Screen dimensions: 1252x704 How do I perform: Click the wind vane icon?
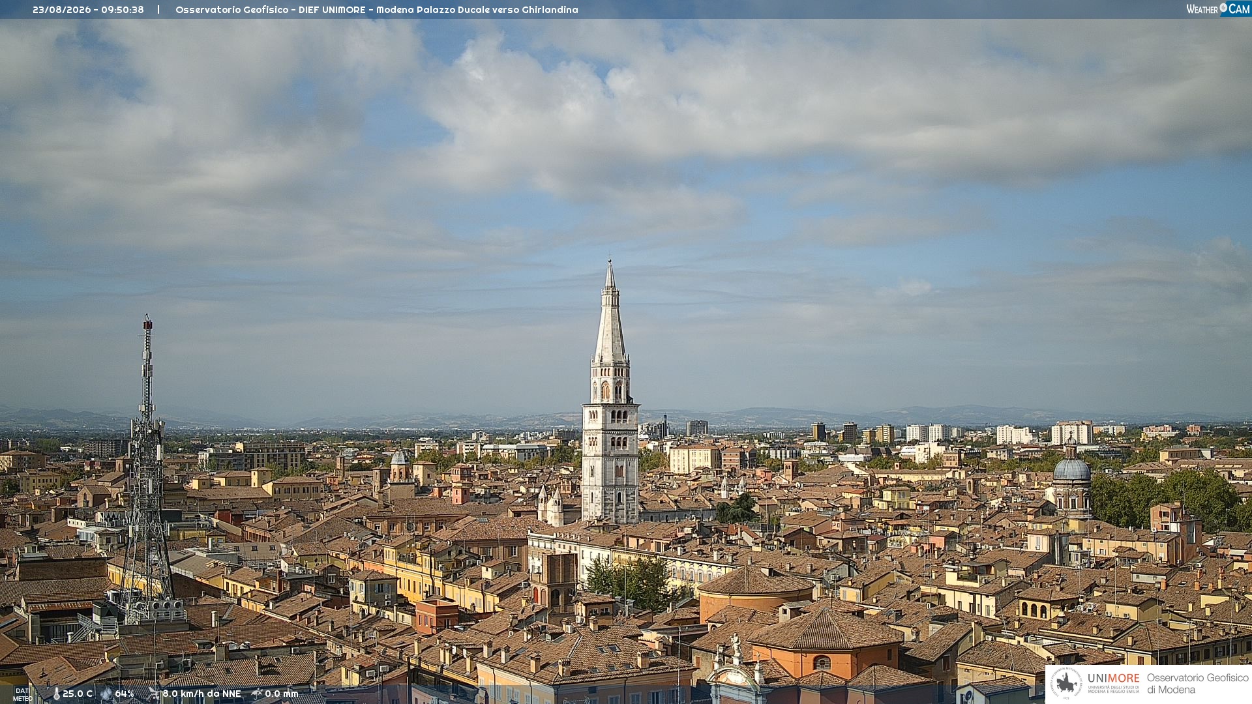[153, 694]
